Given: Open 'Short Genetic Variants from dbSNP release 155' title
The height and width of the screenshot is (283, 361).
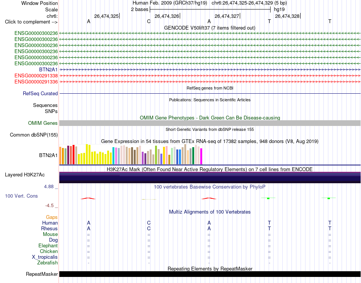Looking at the screenshot, I should point(210,129).
